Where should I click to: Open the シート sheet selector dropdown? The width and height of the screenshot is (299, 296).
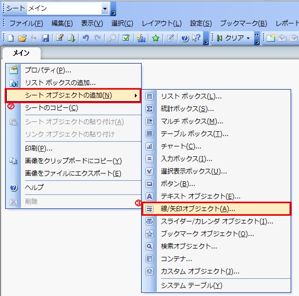click(105, 8)
